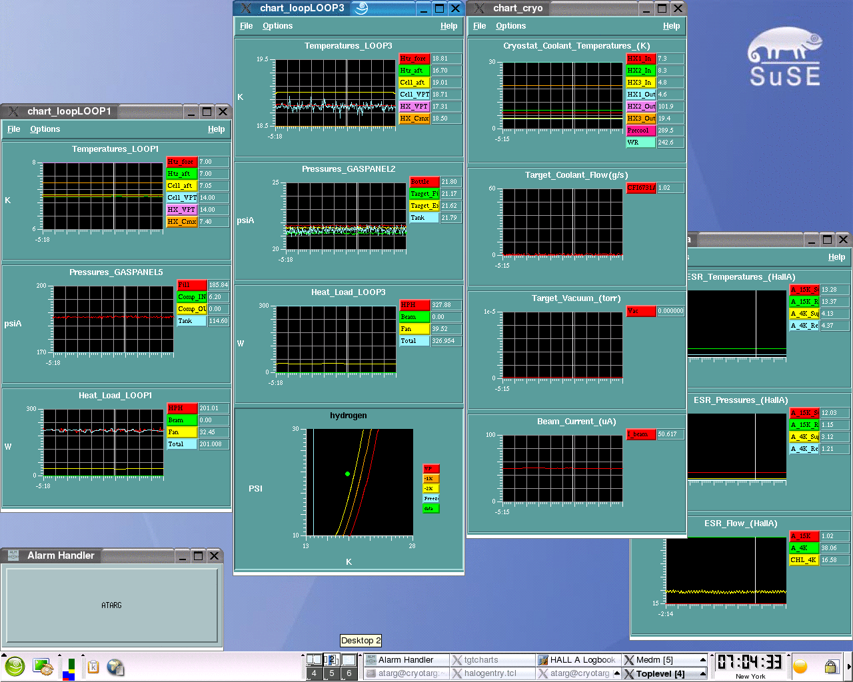Click the lock screen padlock icon
Image resolution: width=853 pixels, height=682 pixels.
(x=830, y=667)
